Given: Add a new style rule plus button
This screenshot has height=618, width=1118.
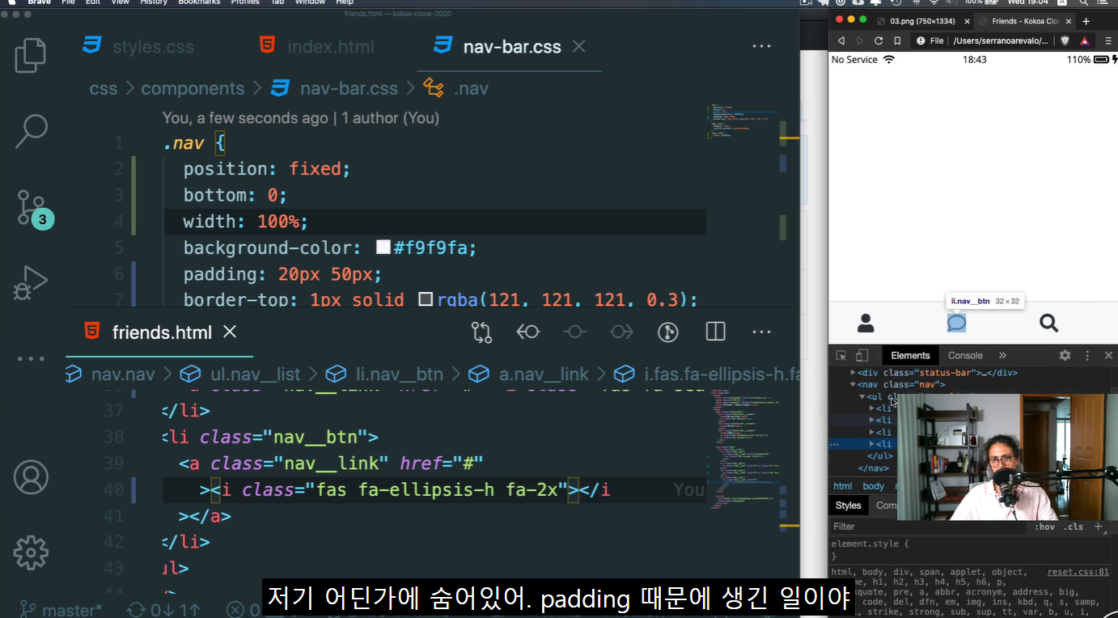Looking at the screenshot, I should click(x=1098, y=527).
